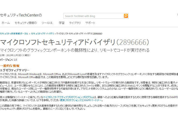Select the advisory heading マイクロソフトセキュリティアドバイザリ (2896666)
This screenshot has height=118, width=178.
[75, 42]
